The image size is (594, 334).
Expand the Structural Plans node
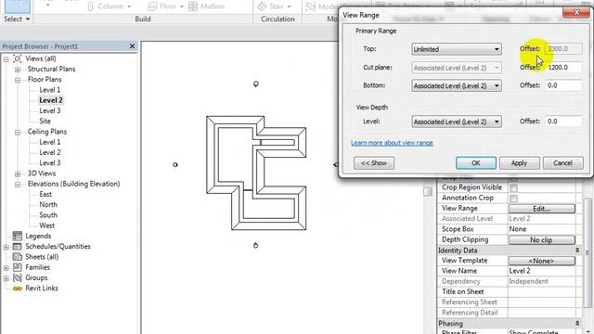coord(18,70)
